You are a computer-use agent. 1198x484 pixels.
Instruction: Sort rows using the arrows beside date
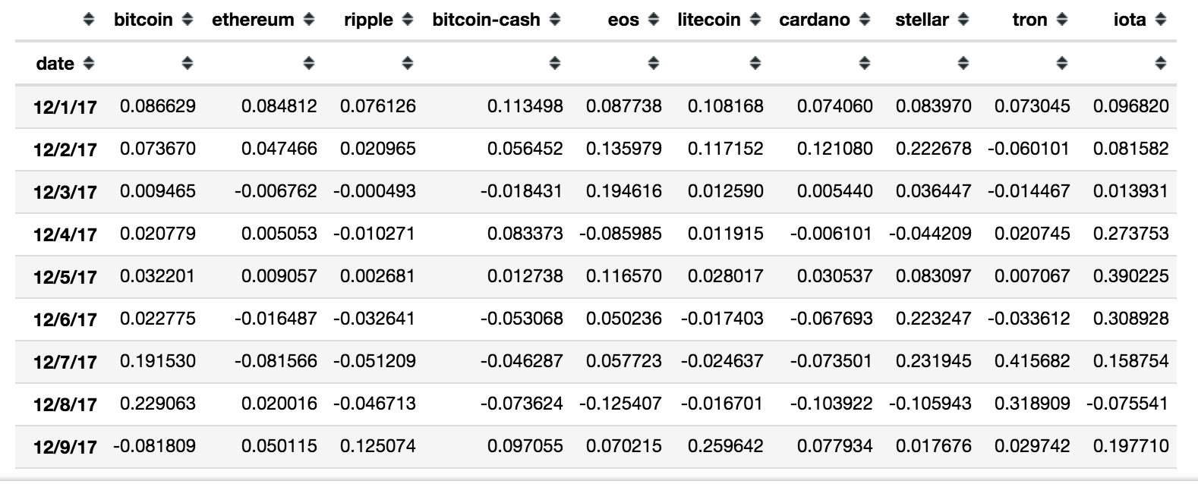[89, 64]
